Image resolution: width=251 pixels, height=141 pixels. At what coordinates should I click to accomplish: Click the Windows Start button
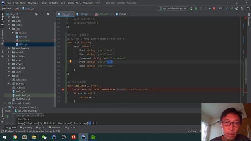point(5,137)
